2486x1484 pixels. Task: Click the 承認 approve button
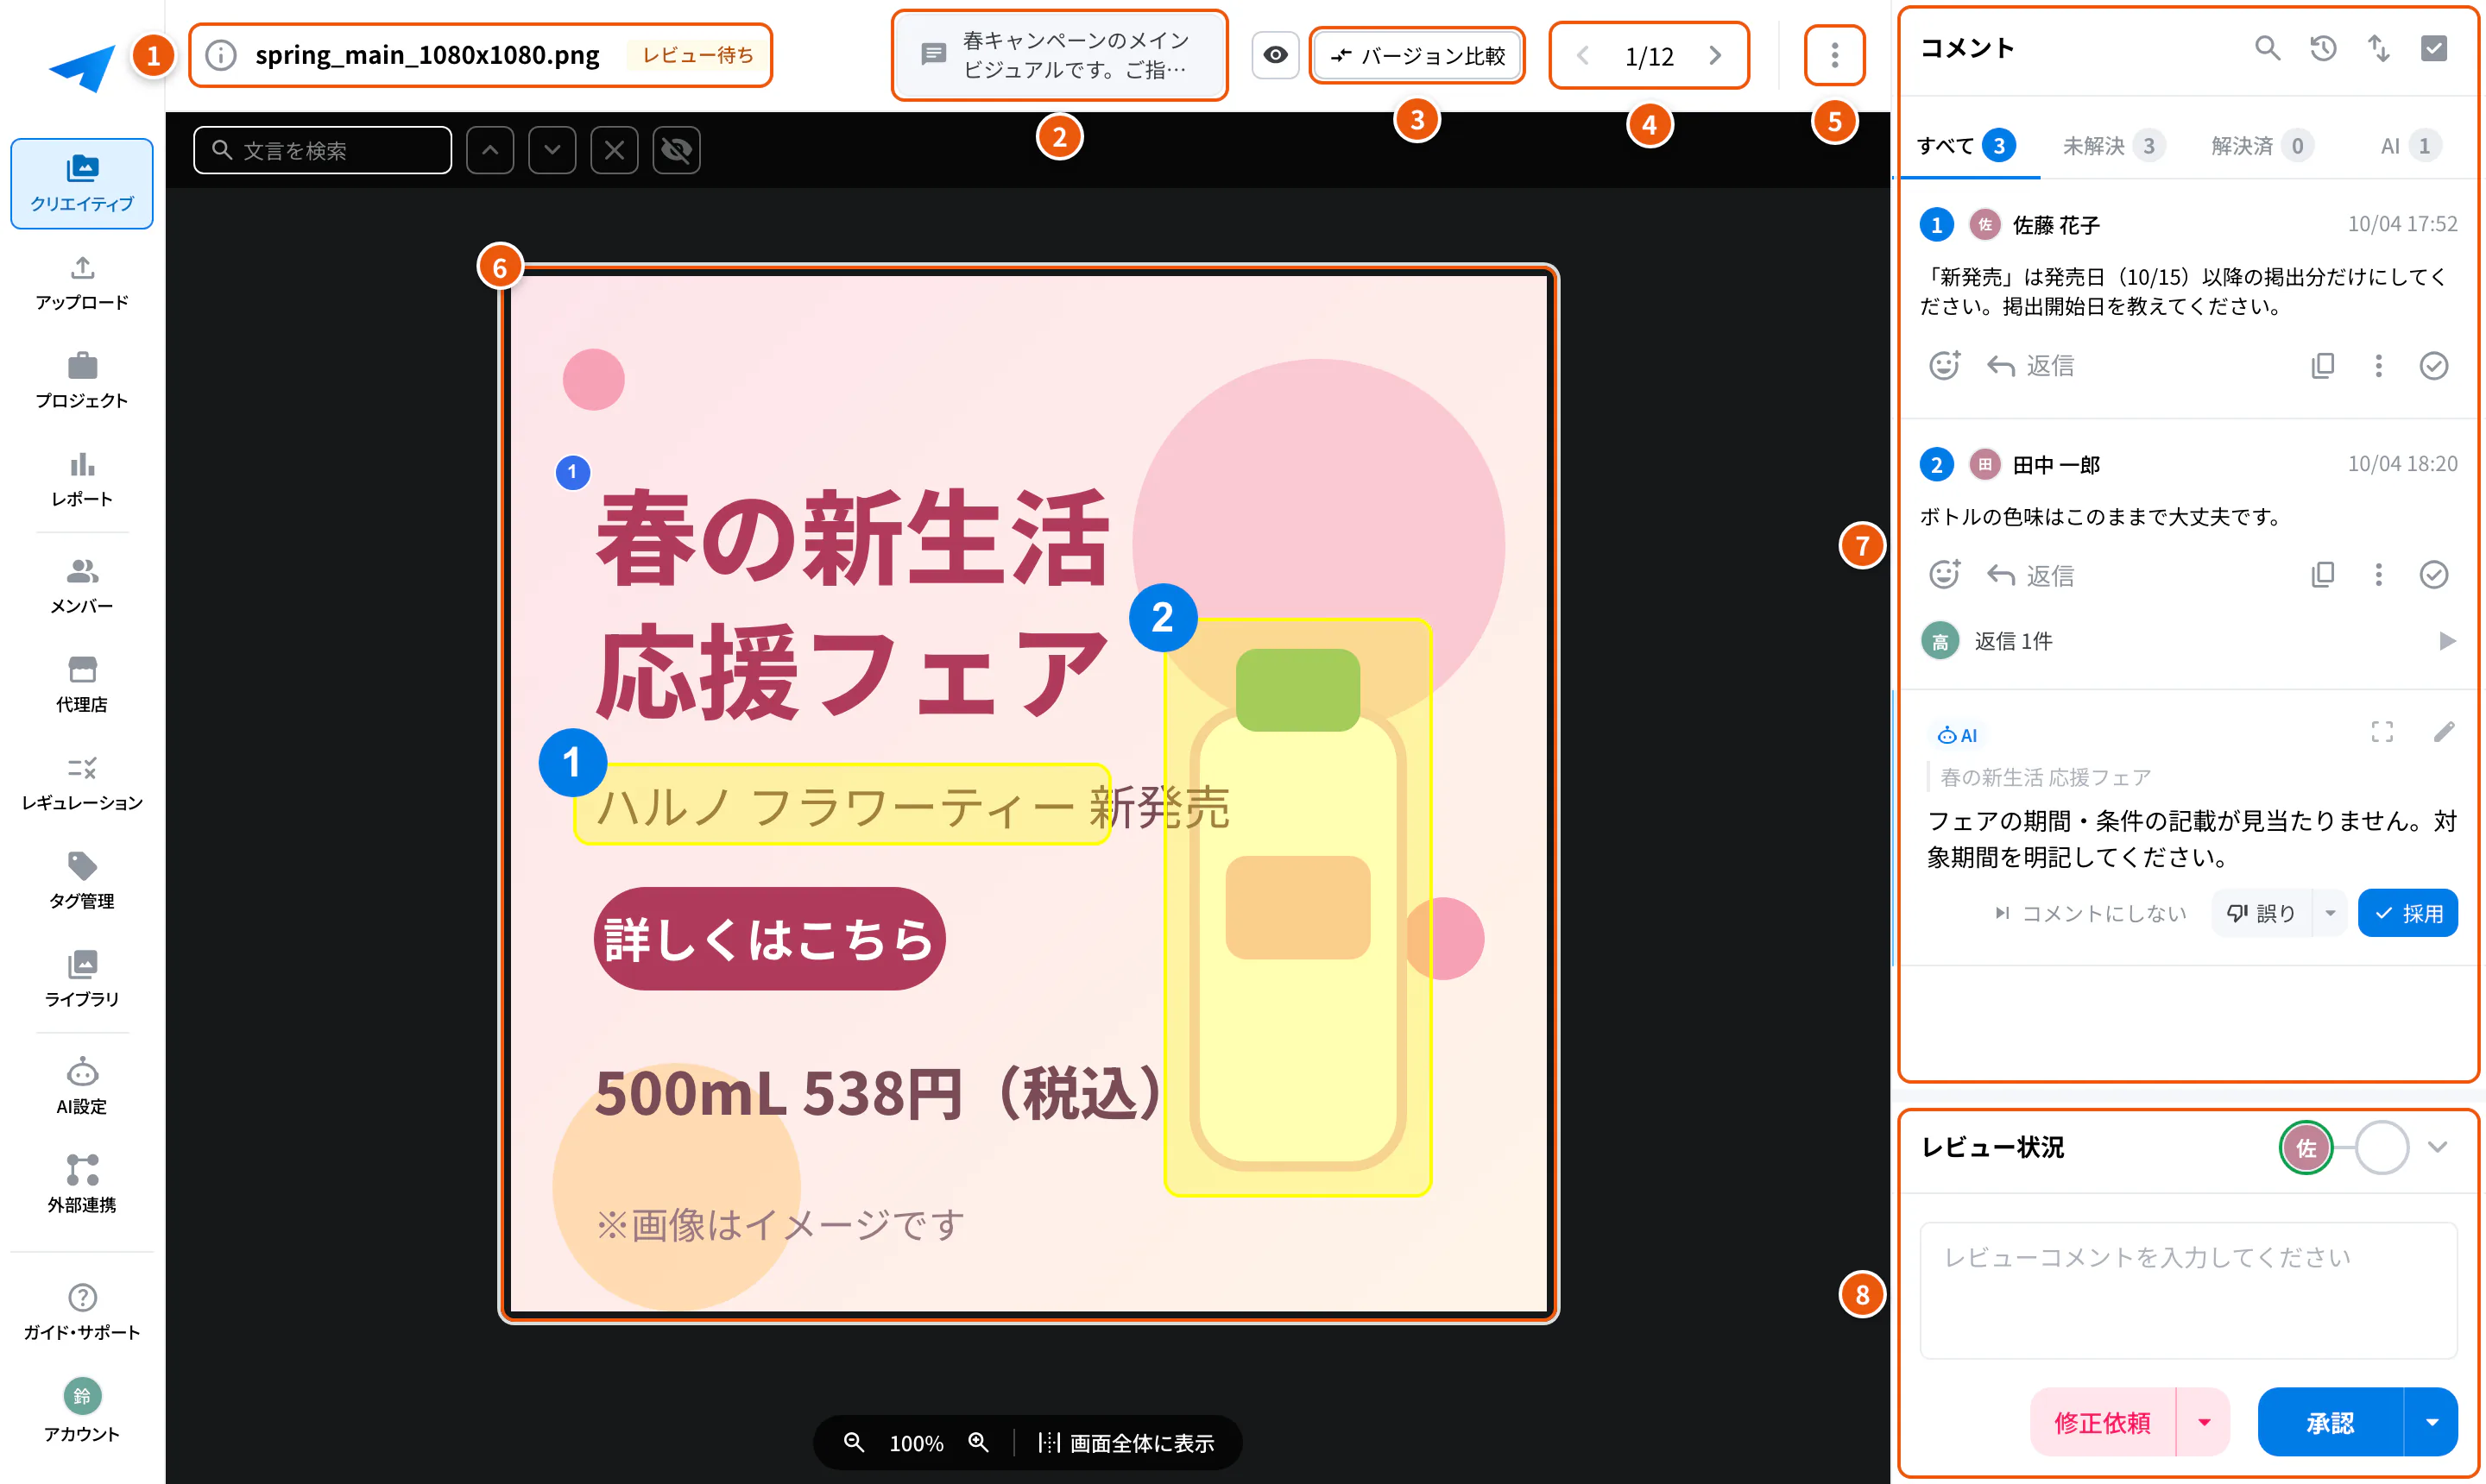2330,1422
